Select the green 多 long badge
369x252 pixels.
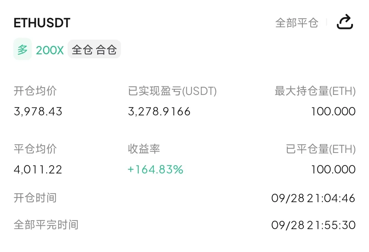23,50
